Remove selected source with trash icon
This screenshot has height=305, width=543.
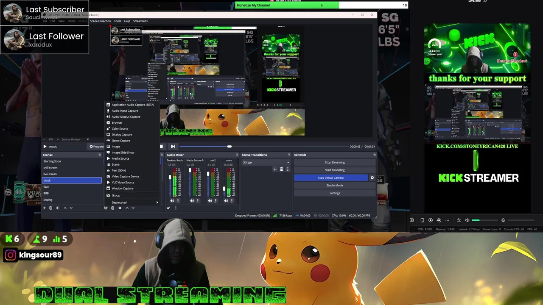(112, 208)
